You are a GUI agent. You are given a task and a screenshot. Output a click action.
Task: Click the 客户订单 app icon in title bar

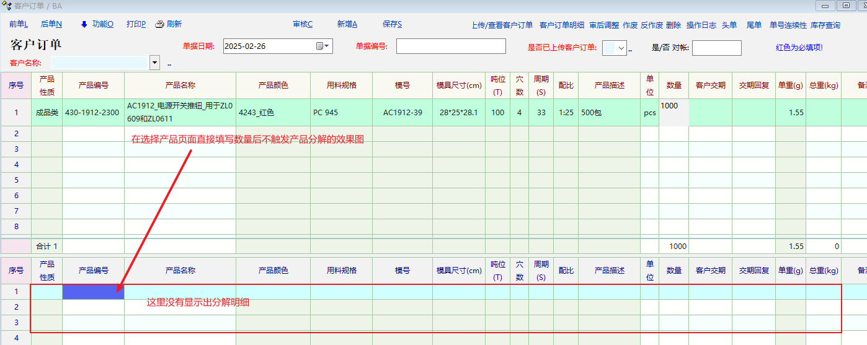7,6
